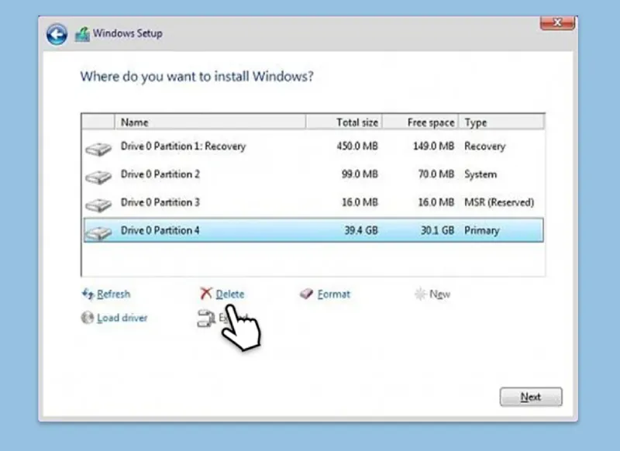
Task: Refresh the partition list
Action: click(113, 294)
